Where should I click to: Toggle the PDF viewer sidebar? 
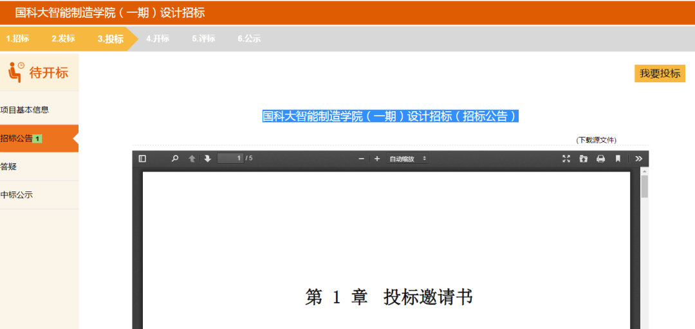click(142, 159)
